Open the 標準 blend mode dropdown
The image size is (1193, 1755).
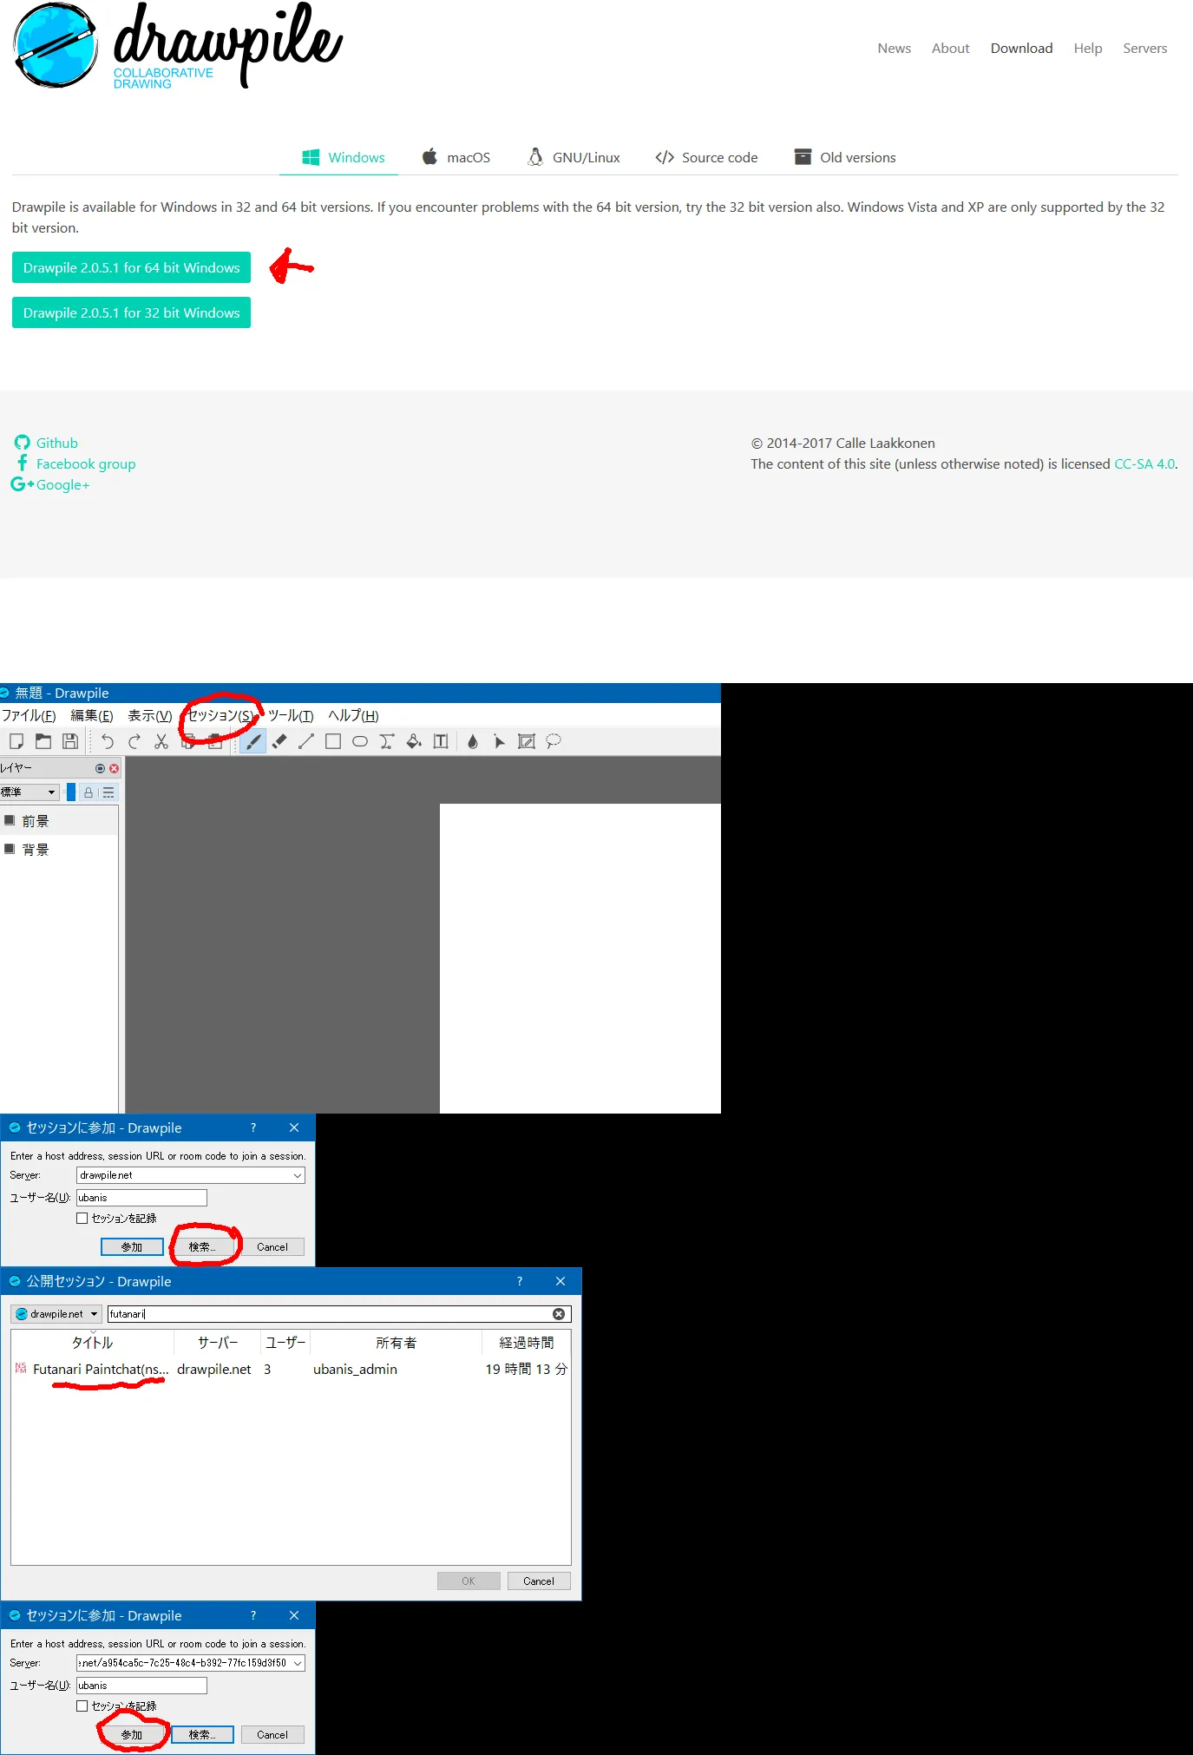tap(29, 792)
